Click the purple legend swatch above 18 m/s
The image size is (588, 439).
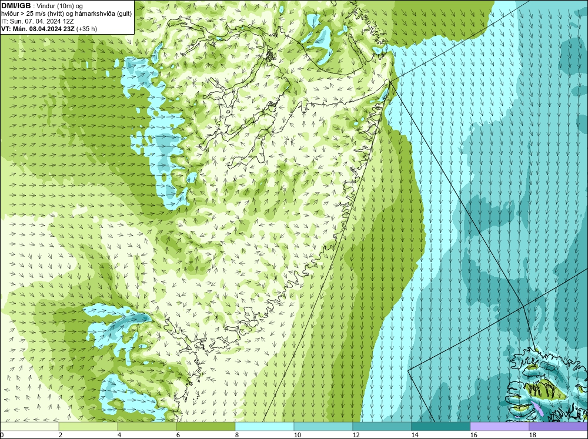click(x=559, y=426)
